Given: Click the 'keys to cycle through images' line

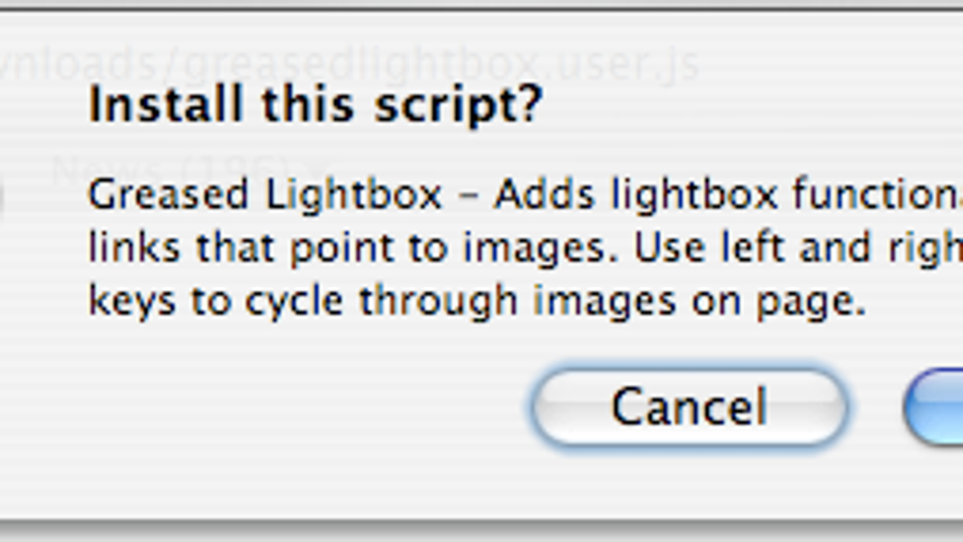Looking at the screenshot, I should (x=382, y=302).
